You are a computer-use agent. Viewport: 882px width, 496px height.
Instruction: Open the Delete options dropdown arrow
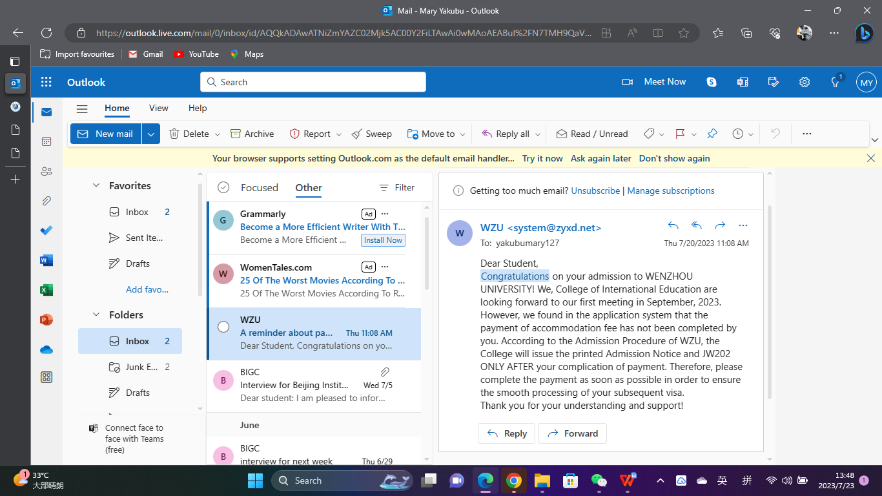click(218, 134)
